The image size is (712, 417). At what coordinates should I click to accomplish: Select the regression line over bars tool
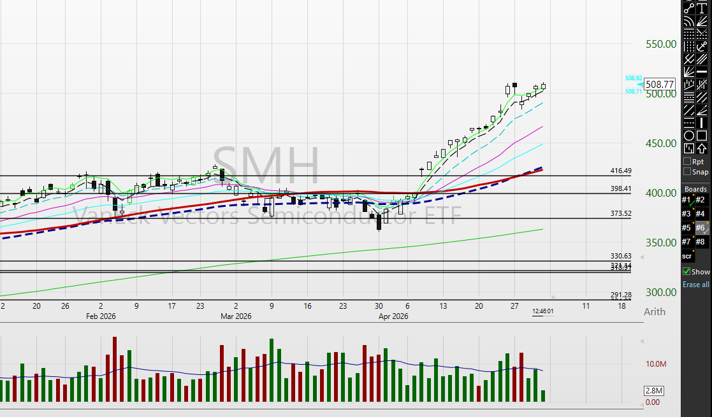tap(689, 85)
